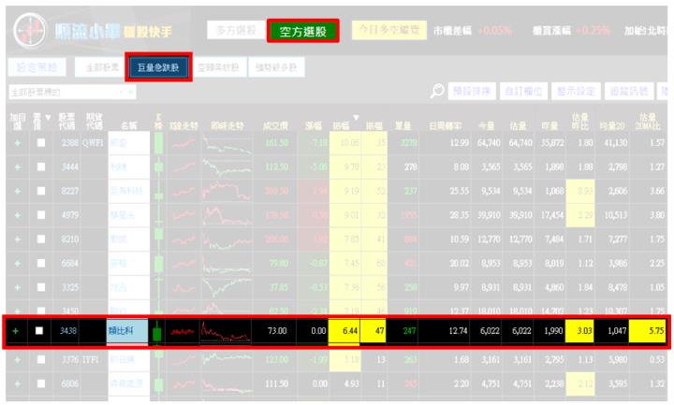Viewport: 674px width, 405px height.
Task: Click yellow 3.03 cell in row 3438
Action: (579, 331)
